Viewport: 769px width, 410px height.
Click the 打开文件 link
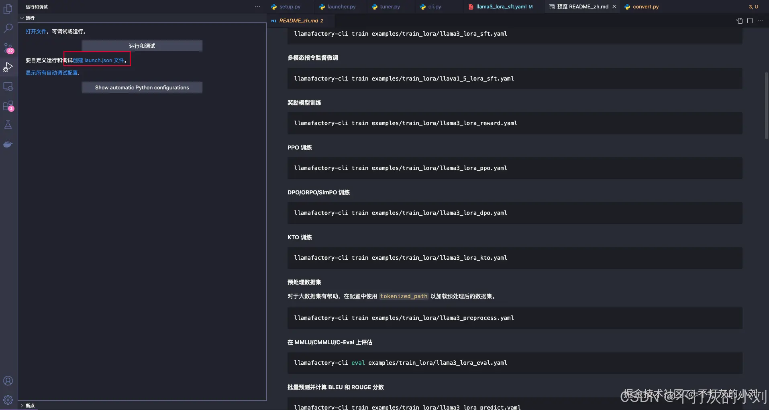pos(36,32)
